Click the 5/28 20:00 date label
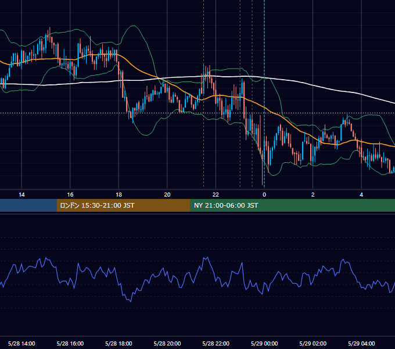The width and height of the screenshot is (395, 349). click(x=167, y=343)
